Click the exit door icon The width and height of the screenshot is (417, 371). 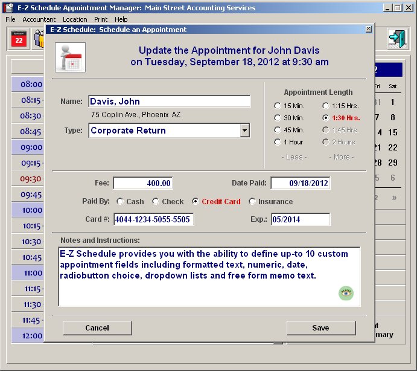396,39
